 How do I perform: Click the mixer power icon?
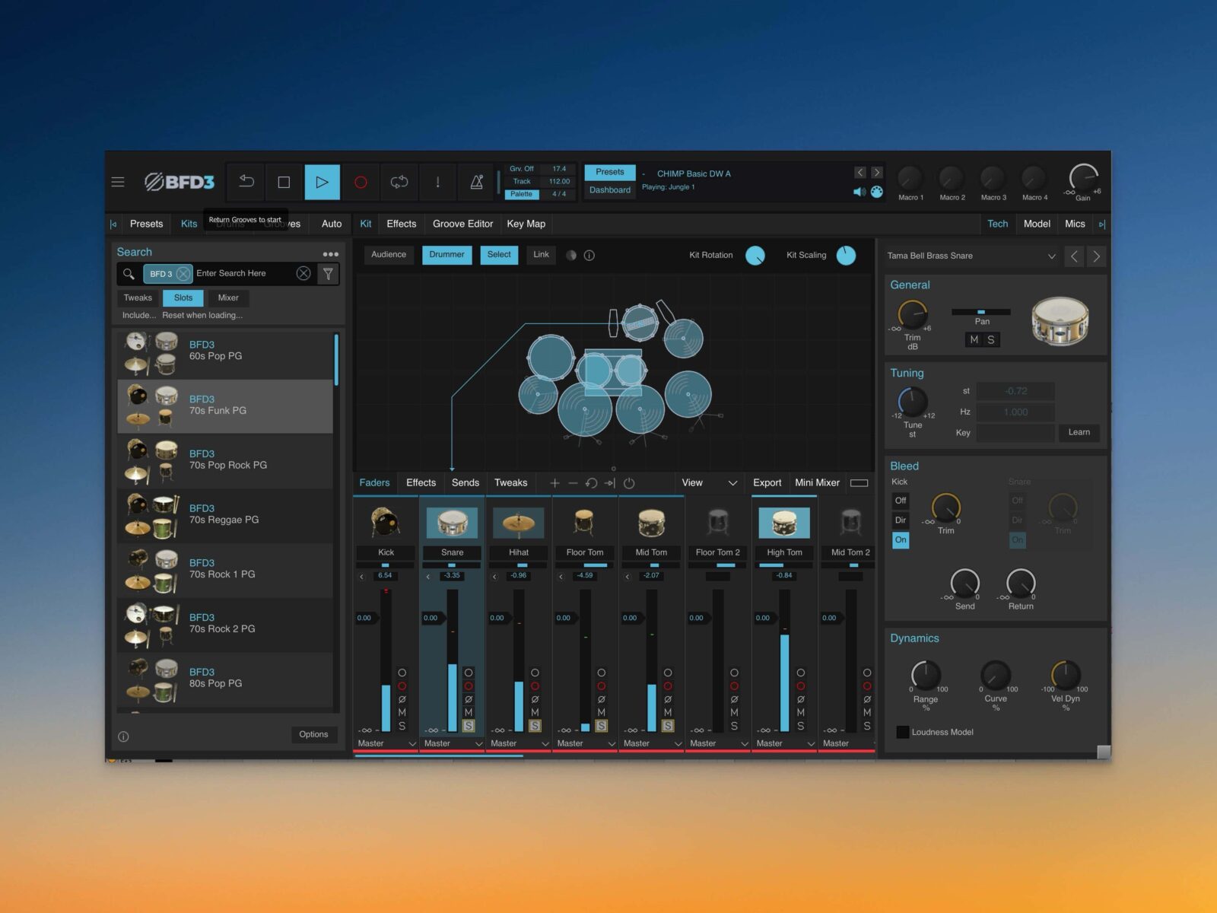tap(629, 483)
